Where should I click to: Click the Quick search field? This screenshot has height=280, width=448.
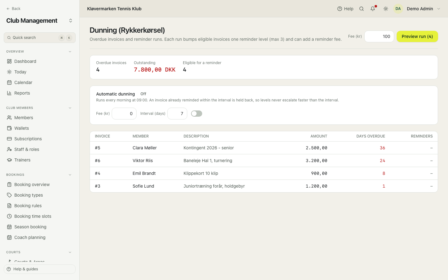(40, 38)
